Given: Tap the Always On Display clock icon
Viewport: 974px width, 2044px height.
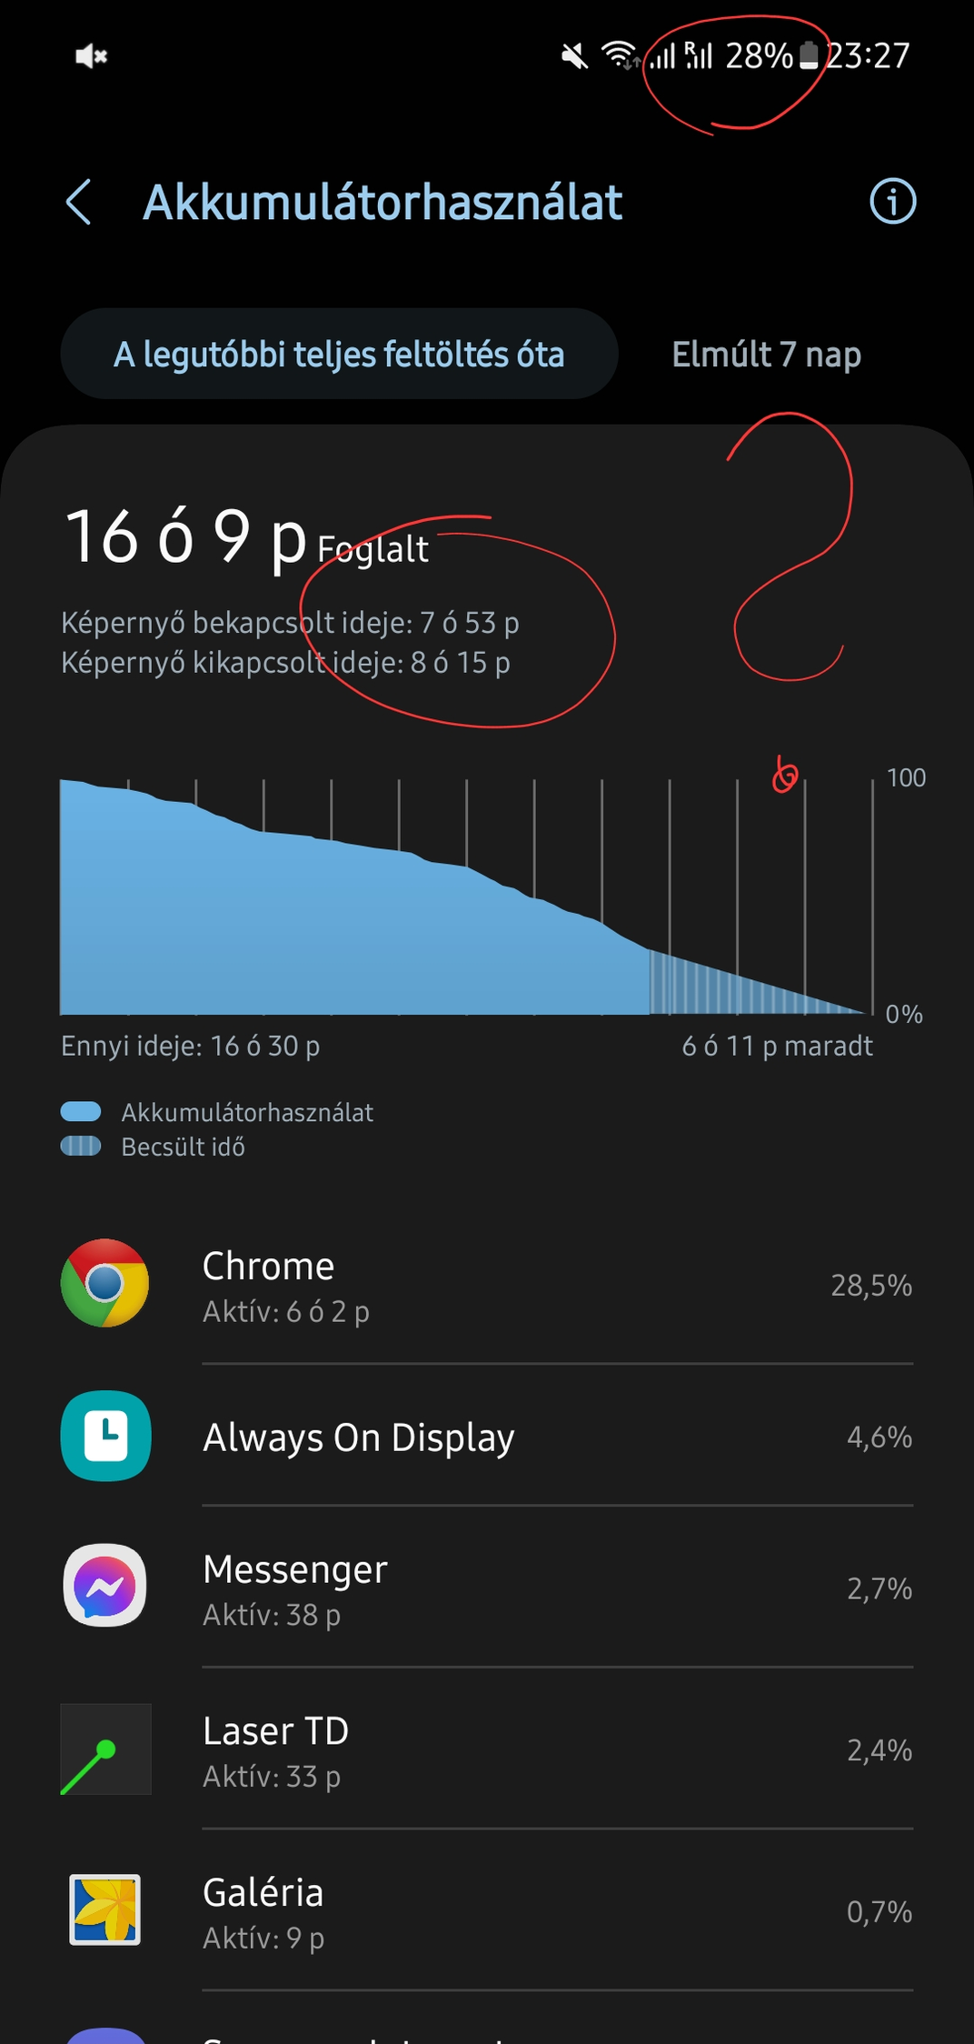Looking at the screenshot, I should click(x=105, y=1436).
